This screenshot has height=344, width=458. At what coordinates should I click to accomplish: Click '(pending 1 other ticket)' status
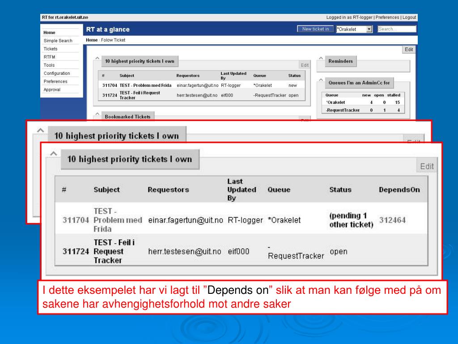coord(351,220)
